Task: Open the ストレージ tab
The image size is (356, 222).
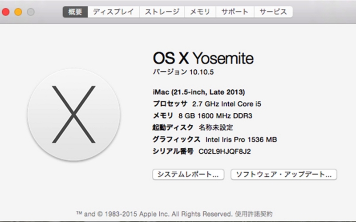Action: point(162,12)
